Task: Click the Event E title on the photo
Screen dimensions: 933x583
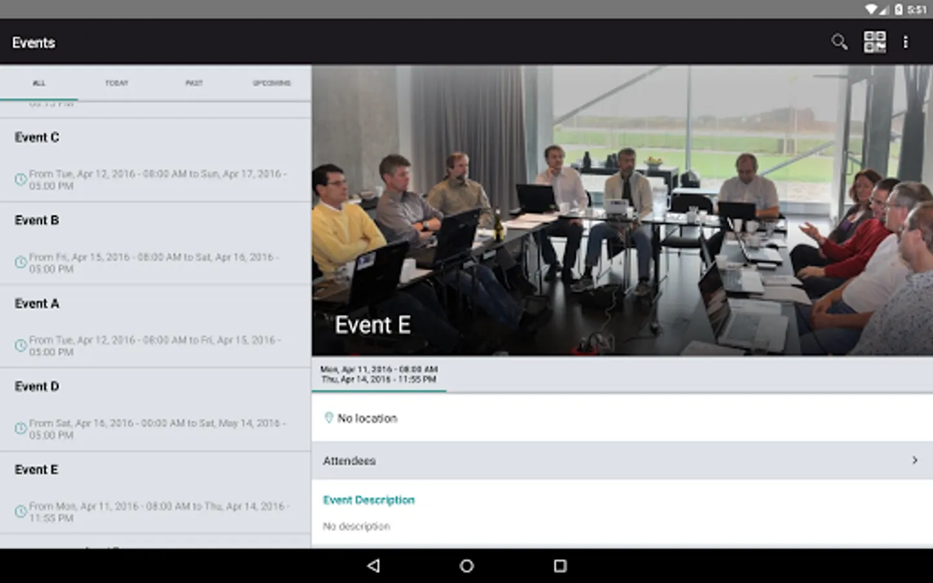Action: point(373,325)
